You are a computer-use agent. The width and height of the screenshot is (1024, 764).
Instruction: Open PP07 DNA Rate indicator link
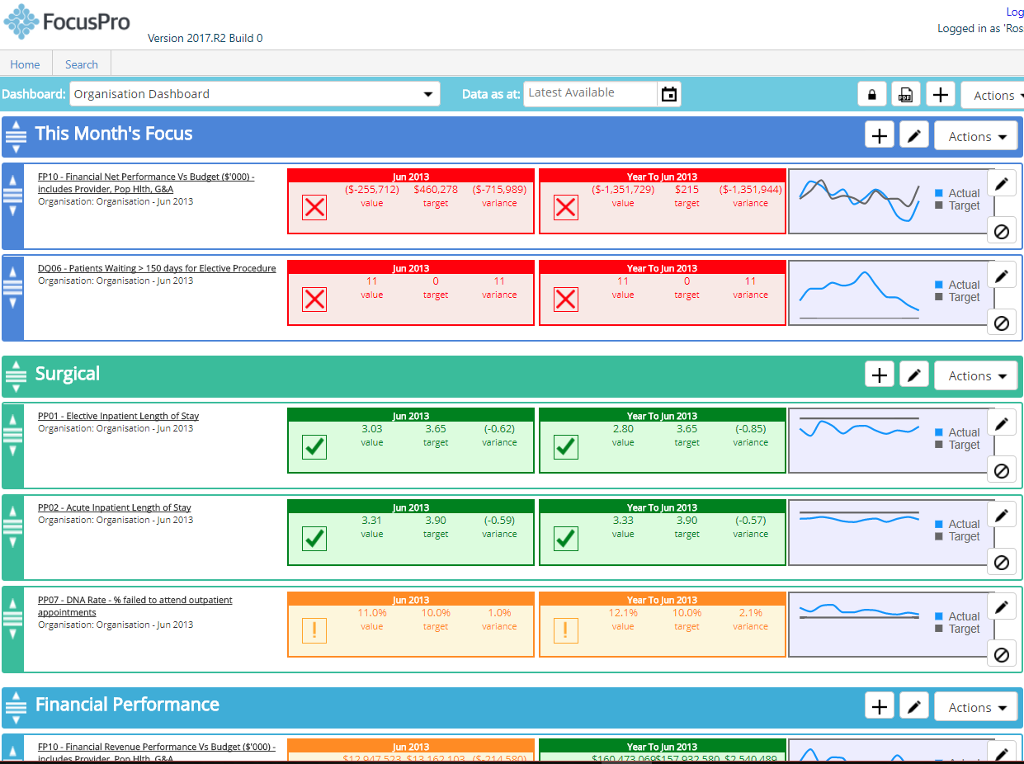135,606
